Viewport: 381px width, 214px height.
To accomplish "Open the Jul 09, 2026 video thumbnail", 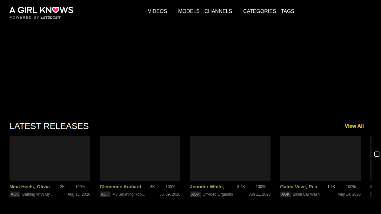I will (140, 159).
